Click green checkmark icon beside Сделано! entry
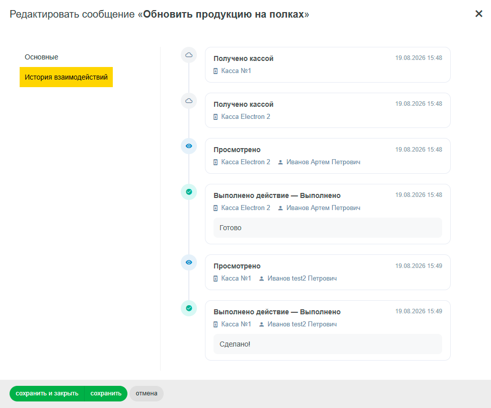 [x=189, y=308]
